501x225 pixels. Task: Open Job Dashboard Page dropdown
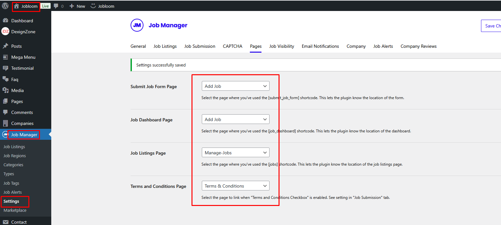pyautogui.click(x=235, y=119)
